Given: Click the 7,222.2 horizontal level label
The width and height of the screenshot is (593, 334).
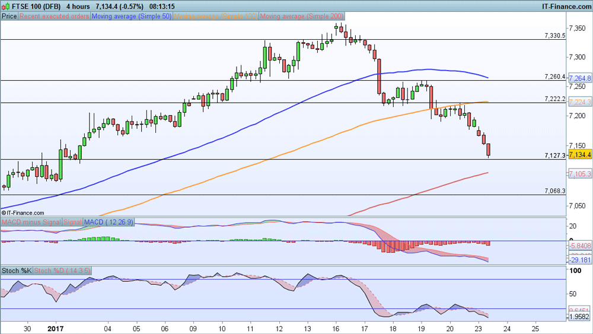Looking at the screenshot, I should click(x=555, y=98).
